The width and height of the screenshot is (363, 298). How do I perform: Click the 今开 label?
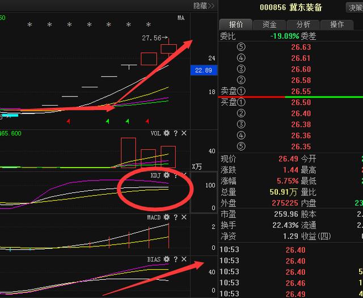(x=309, y=159)
